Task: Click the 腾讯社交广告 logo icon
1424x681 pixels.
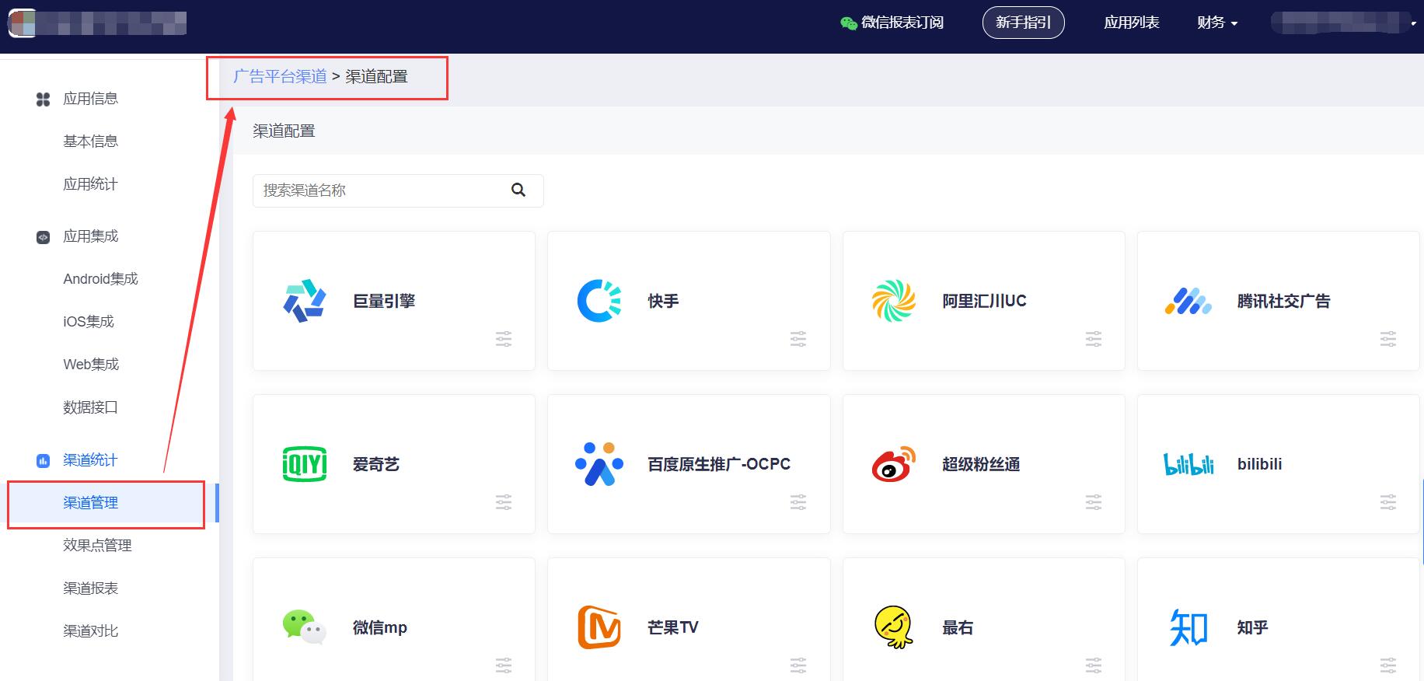Action: (1188, 301)
